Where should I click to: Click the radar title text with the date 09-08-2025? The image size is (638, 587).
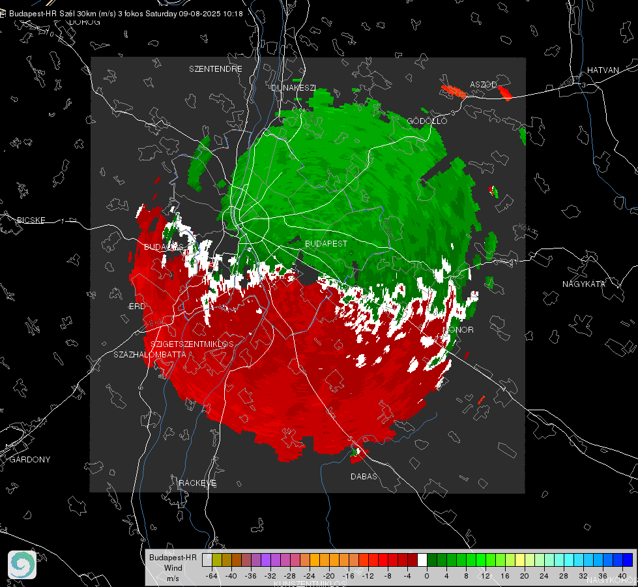click(x=126, y=14)
